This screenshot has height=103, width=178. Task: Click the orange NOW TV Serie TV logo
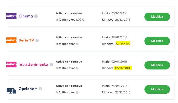click(x=11, y=40)
